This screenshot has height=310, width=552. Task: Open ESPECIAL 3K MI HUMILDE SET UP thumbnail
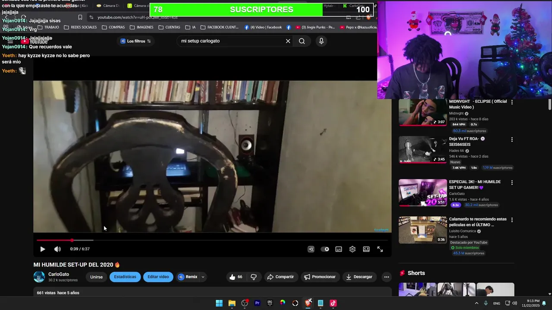(x=423, y=192)
